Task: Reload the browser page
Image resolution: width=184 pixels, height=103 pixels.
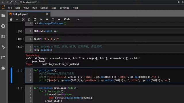Action: coord(11,2)
